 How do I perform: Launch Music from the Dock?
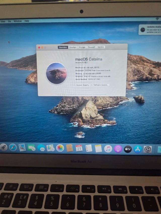(x=108, y=149)
